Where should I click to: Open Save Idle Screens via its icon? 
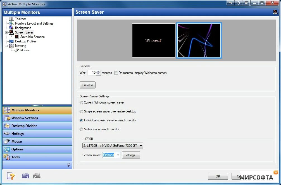pos(17,37)
